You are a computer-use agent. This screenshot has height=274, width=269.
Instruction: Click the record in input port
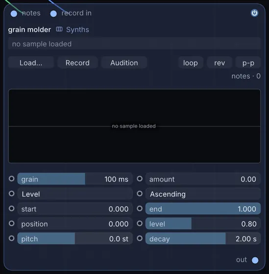point(53,14)
